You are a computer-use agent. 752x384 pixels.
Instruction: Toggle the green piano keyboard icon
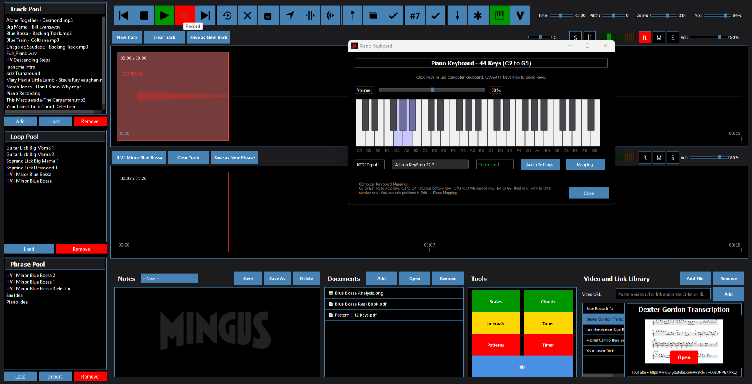(499, 16)
